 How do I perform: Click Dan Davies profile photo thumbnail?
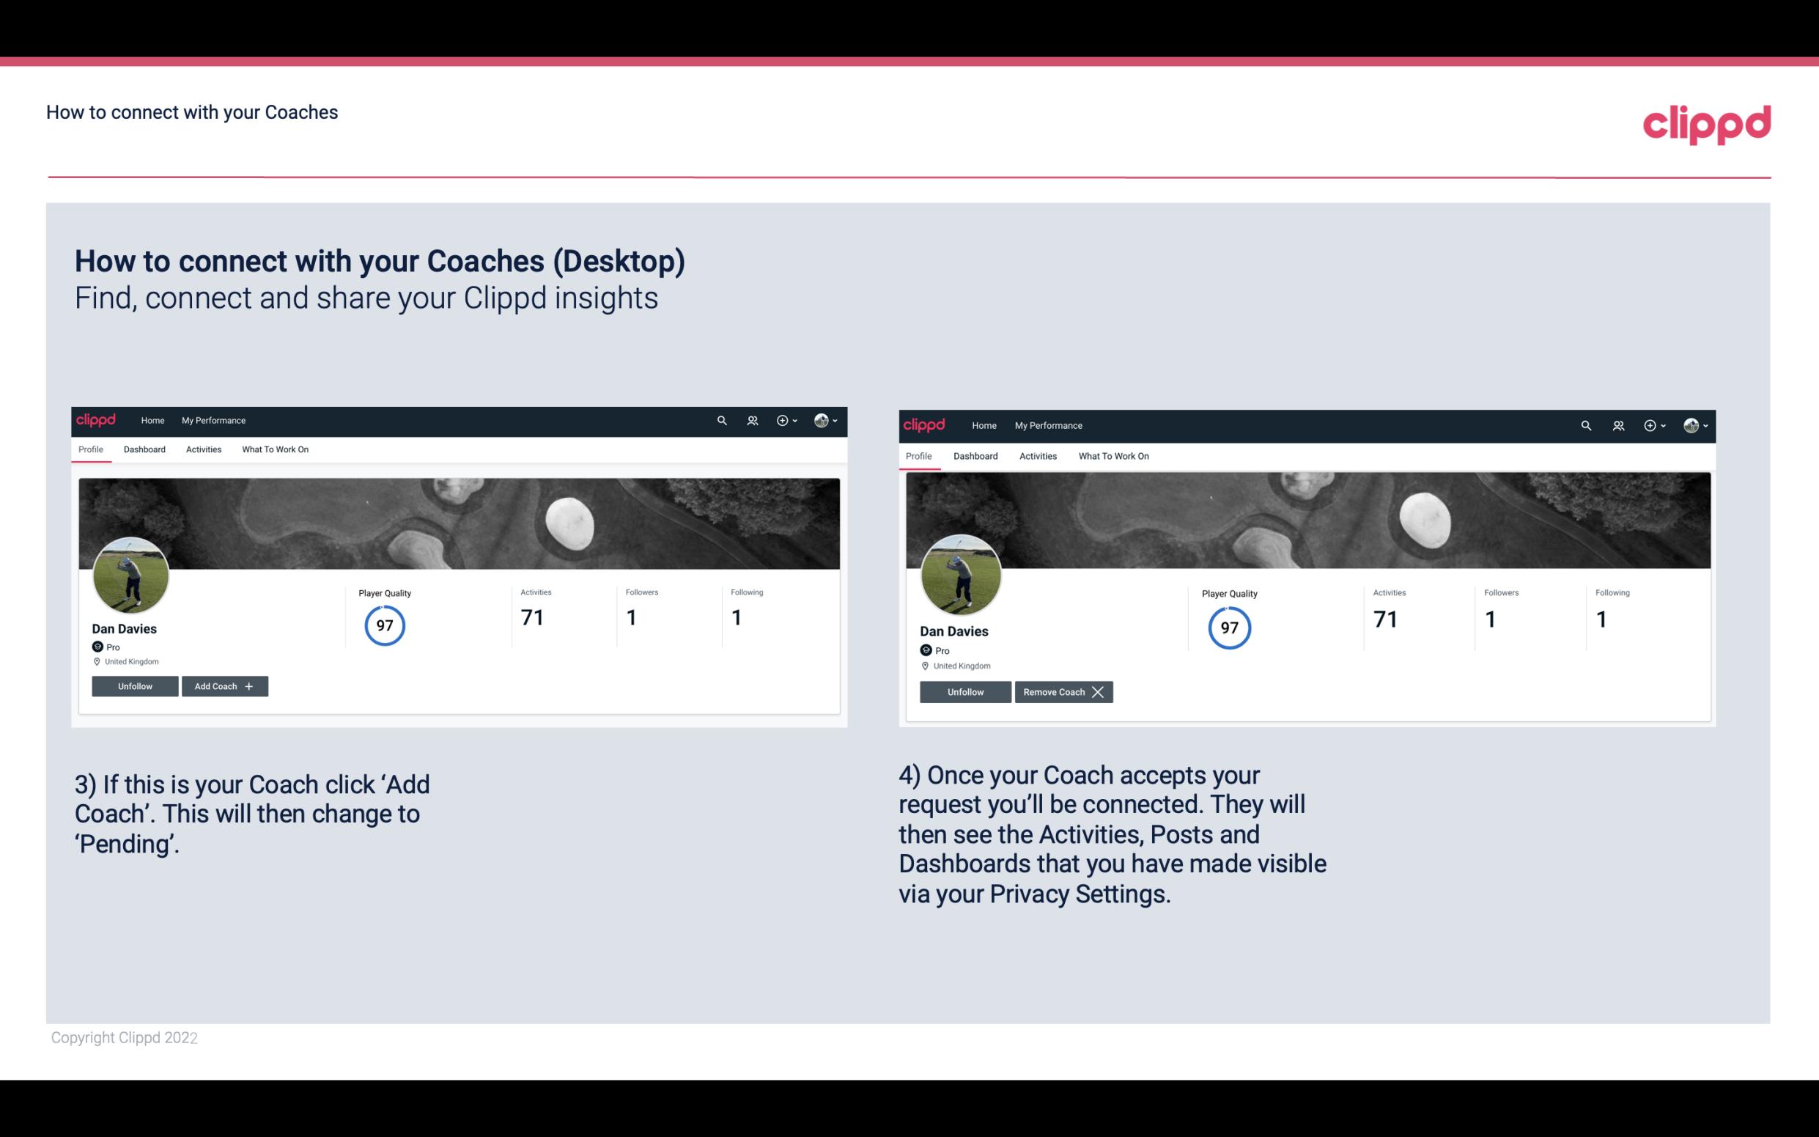click(x=131, y=575)
